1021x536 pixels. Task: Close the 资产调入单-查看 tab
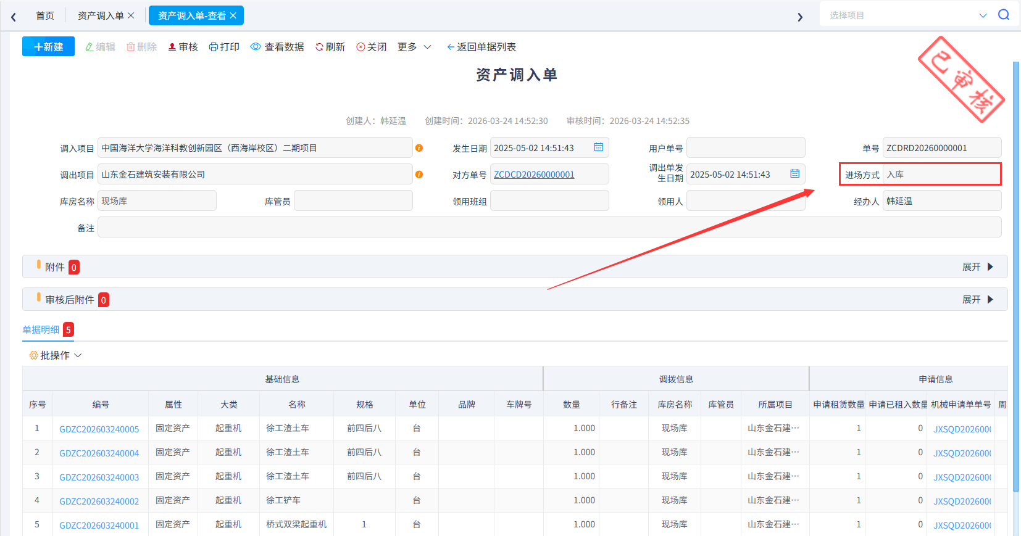click(233, 15)
